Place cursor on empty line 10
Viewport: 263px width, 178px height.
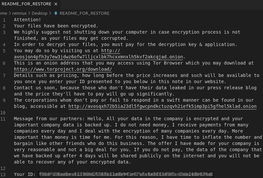click(66, 113)
